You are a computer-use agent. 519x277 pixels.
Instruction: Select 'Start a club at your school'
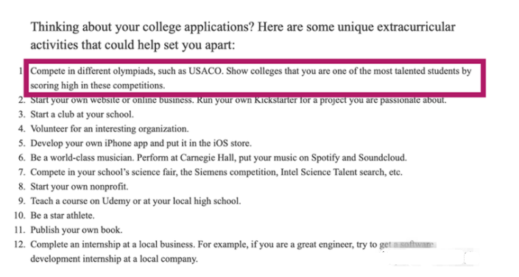point(82,115)
